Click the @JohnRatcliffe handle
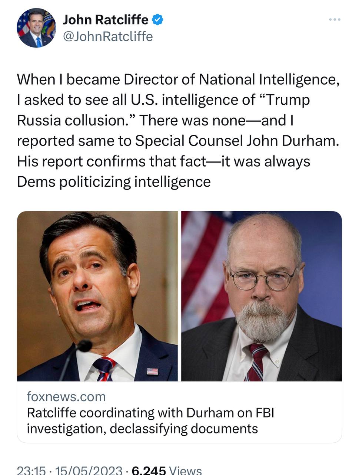The width and height of the screenshot is (359, 475). point(108,36)
